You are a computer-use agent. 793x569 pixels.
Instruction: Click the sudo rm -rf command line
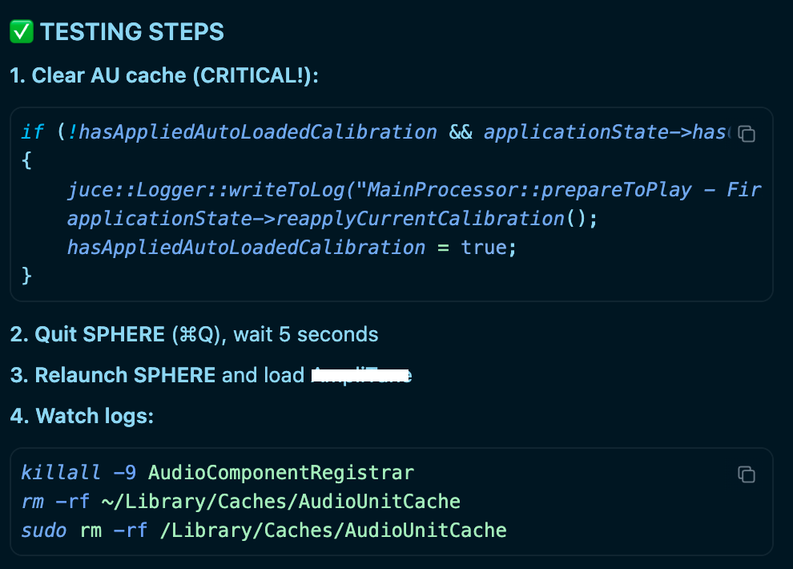(x=264, y=530)
